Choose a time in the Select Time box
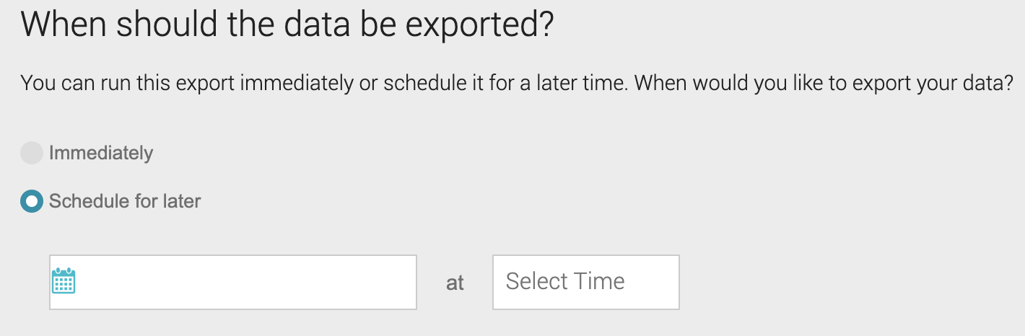The image size is (1025, 336). point(586,282)
